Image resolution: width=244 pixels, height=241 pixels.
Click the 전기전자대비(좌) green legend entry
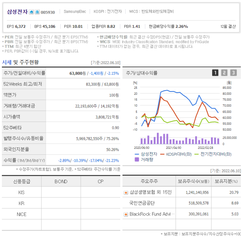213,154
